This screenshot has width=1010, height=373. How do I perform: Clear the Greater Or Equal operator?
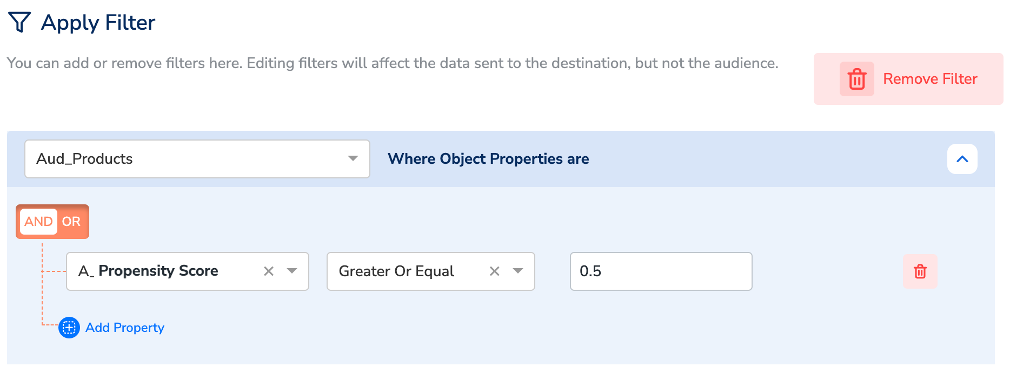(494, 271)
